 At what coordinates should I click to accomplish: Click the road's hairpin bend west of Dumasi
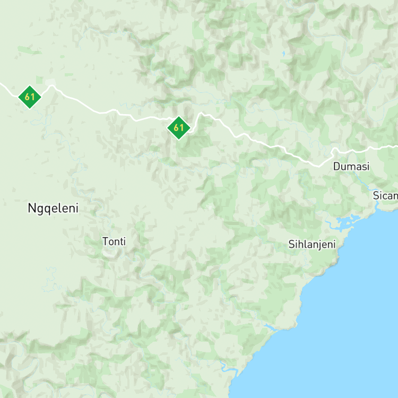coord(334,150)
